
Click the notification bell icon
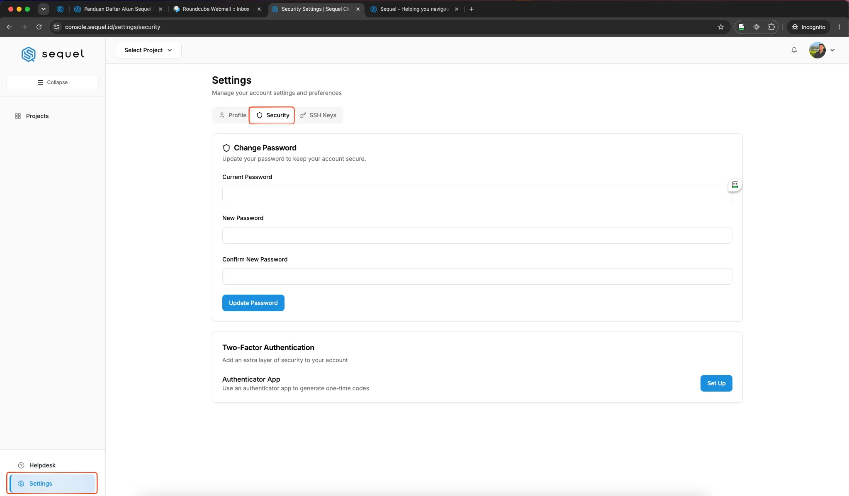[x=794, y=50]
